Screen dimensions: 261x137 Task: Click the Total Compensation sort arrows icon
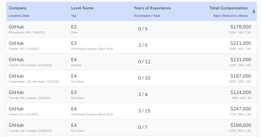[254, 11]
